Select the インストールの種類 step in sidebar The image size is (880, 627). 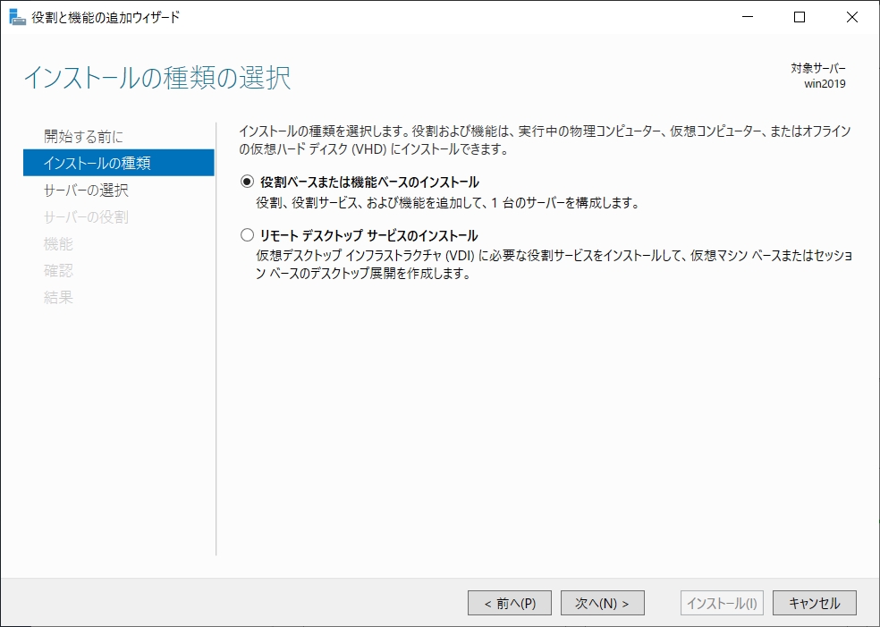point(97,163)
